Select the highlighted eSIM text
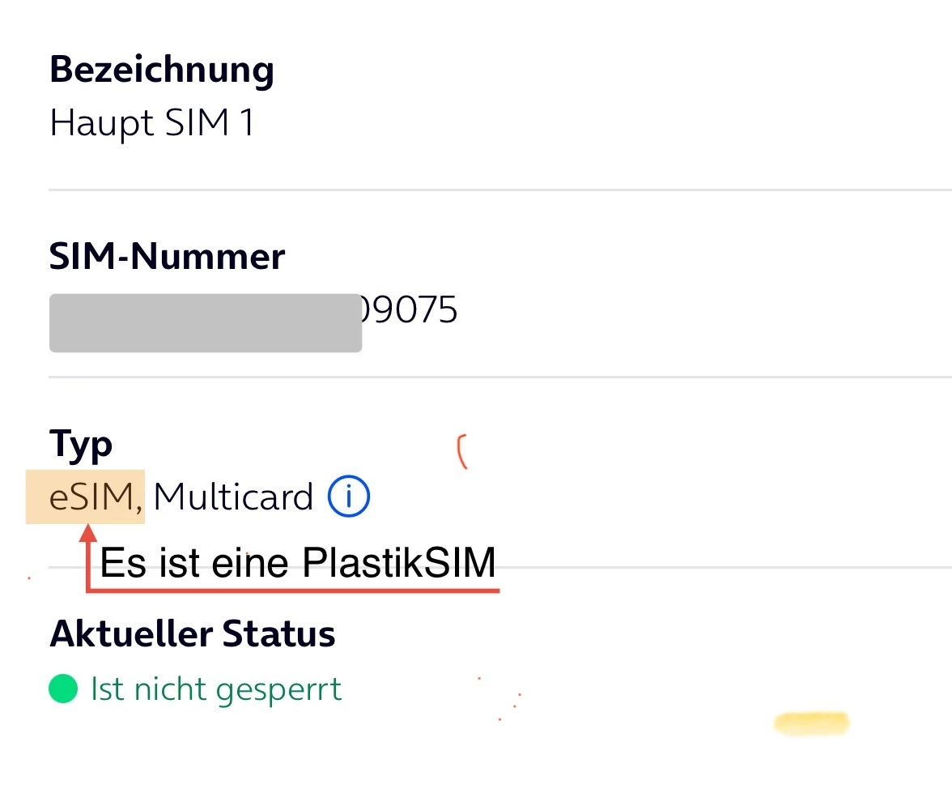 pyautogui.click(x=85, y=497)
